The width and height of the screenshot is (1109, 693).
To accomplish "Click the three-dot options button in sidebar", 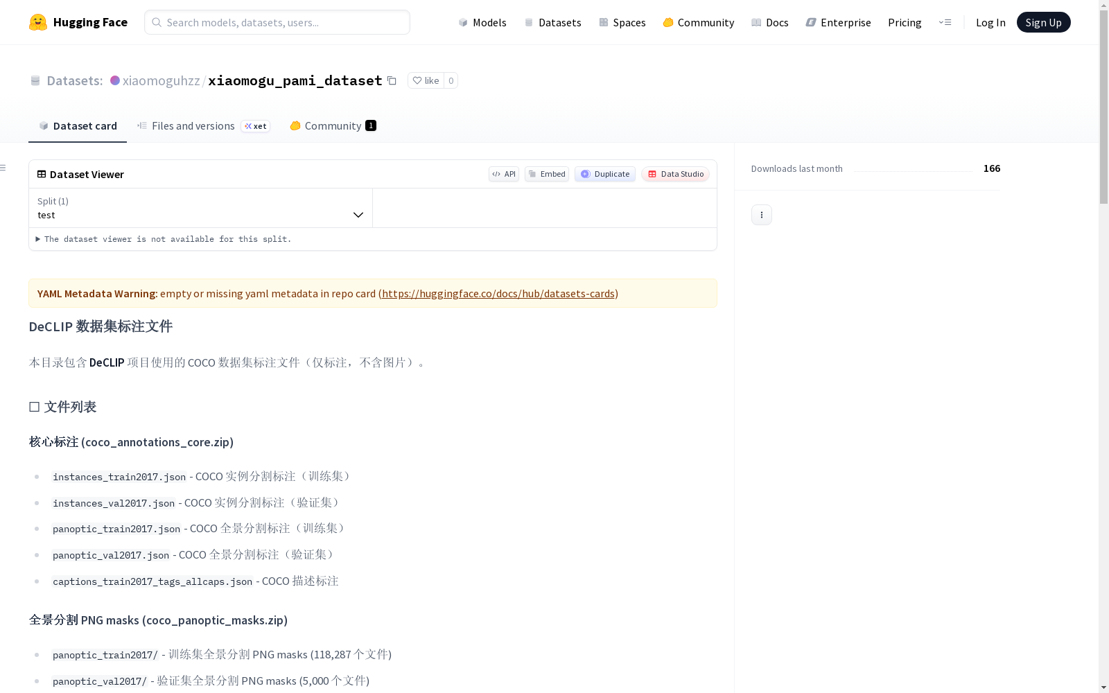I will [762, 215].
